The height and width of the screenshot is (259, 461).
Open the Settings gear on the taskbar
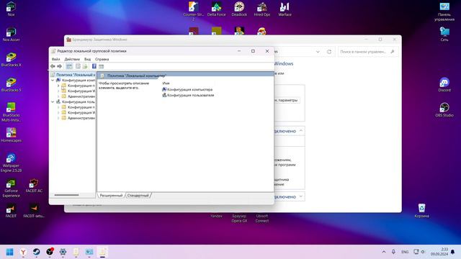(63, 252)
